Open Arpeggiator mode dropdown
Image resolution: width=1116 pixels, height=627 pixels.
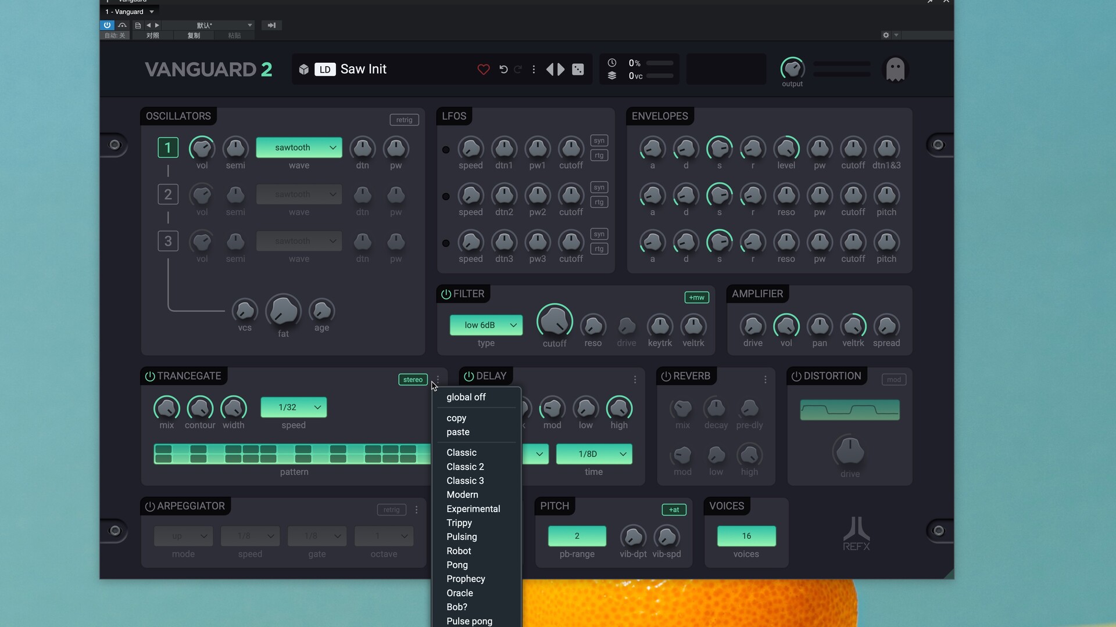[x=183, y=536]
